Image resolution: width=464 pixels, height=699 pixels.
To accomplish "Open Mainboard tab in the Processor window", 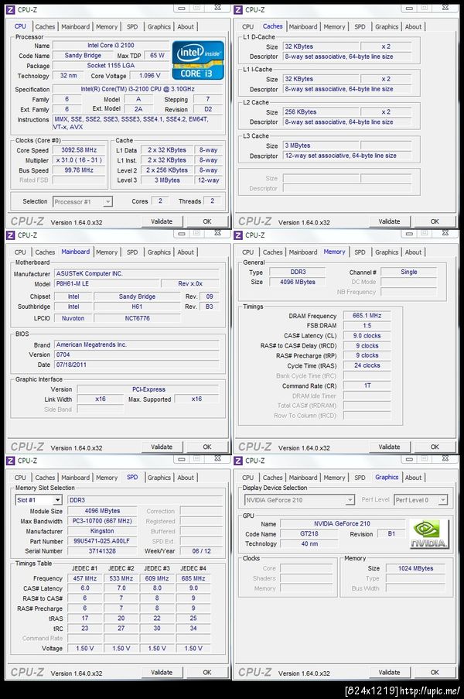I will point(75,27).
